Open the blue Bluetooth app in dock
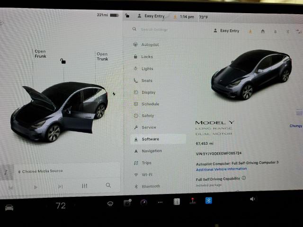 (208, 201)
